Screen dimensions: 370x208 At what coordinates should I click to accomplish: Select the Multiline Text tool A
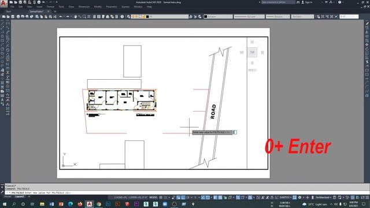2,100
